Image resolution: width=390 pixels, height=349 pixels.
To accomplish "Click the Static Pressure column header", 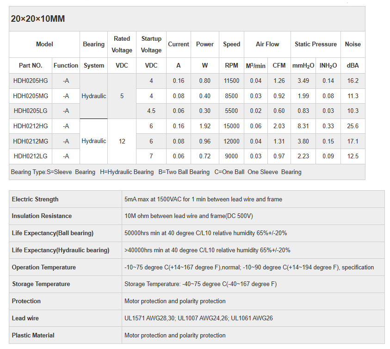I will (x=316, y=44).
